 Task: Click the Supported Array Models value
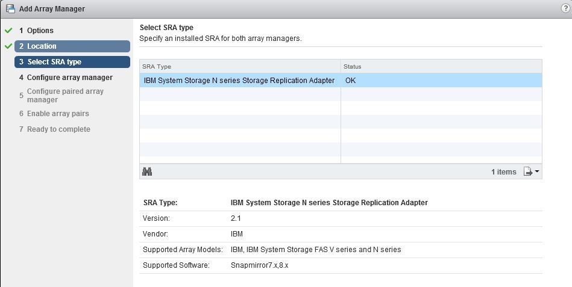[x=316, y=250]
